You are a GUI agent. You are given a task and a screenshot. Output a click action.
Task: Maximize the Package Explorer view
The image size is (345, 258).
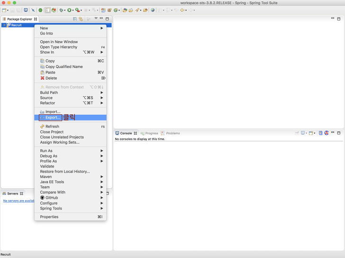pos(107,19)
